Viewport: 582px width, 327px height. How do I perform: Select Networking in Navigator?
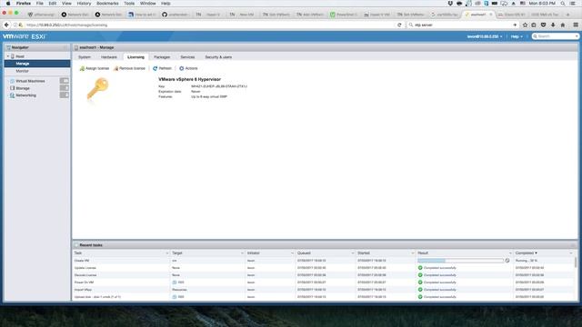25,95
